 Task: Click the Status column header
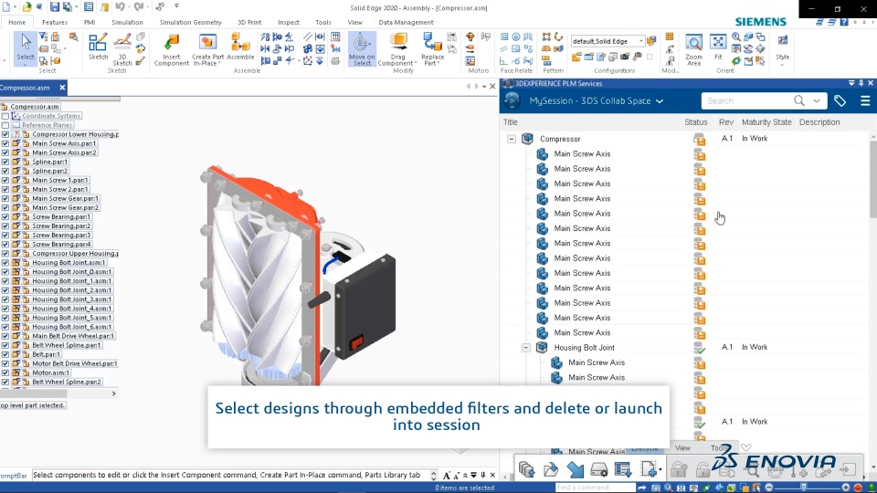click(696, 121)
